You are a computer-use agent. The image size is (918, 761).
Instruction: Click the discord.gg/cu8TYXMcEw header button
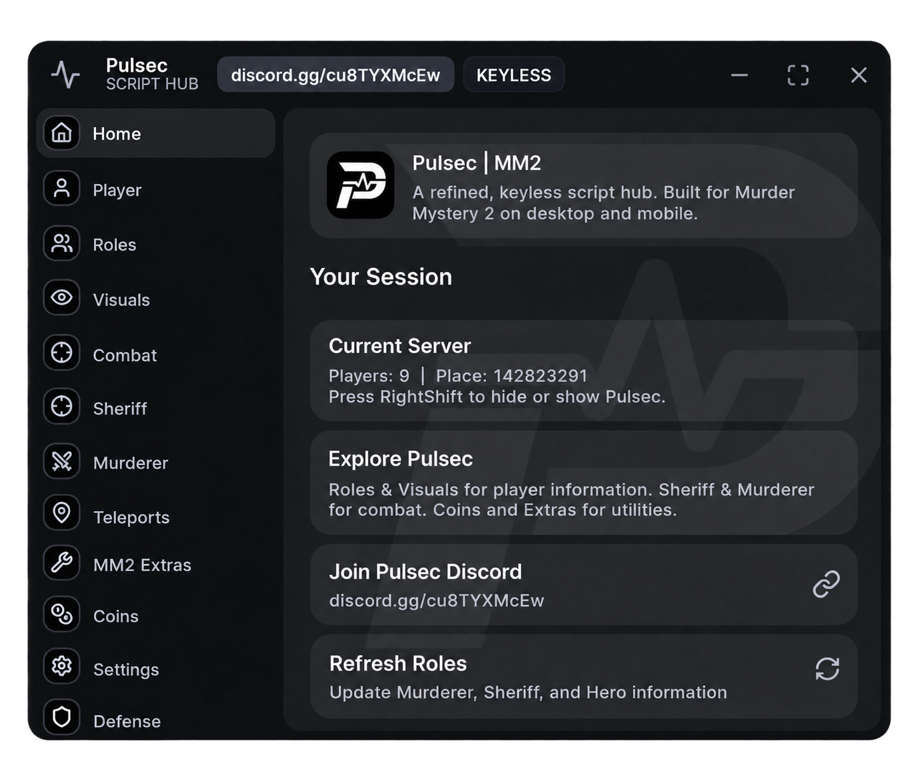tap(335, 75)
